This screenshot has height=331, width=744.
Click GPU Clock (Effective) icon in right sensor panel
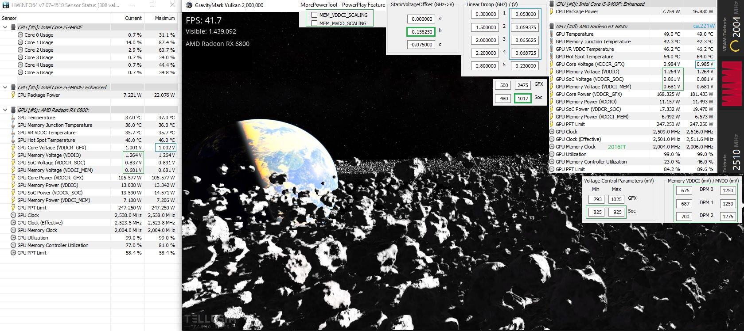[x=552, y=139]
